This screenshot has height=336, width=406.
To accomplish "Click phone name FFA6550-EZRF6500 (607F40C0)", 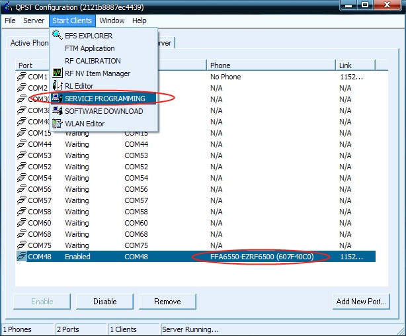I will tap(262, 257).
